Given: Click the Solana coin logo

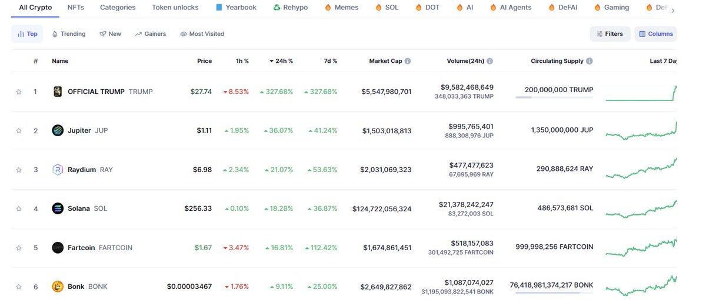Looking at the screenshot, I should (58, 208).
